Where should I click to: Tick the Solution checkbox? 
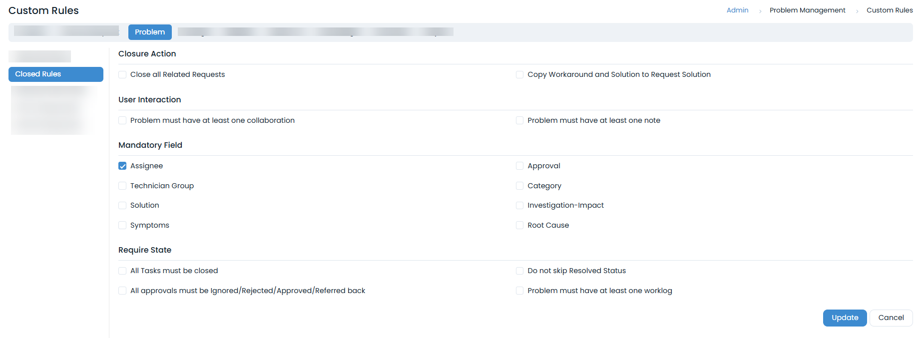[x=122, y=206]
